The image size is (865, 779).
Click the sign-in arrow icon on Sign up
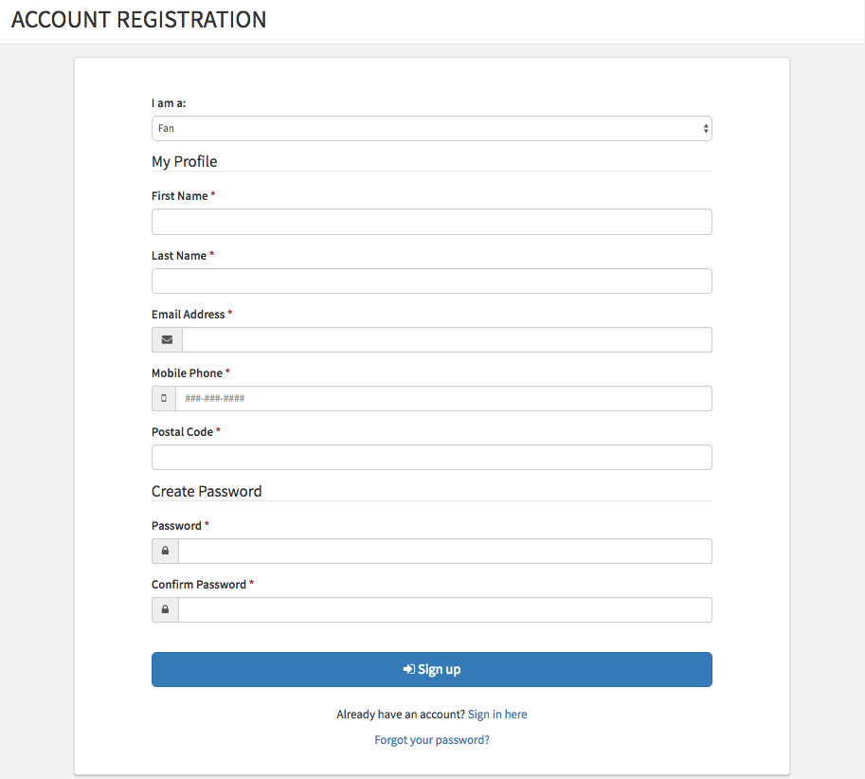pos(408,669)
